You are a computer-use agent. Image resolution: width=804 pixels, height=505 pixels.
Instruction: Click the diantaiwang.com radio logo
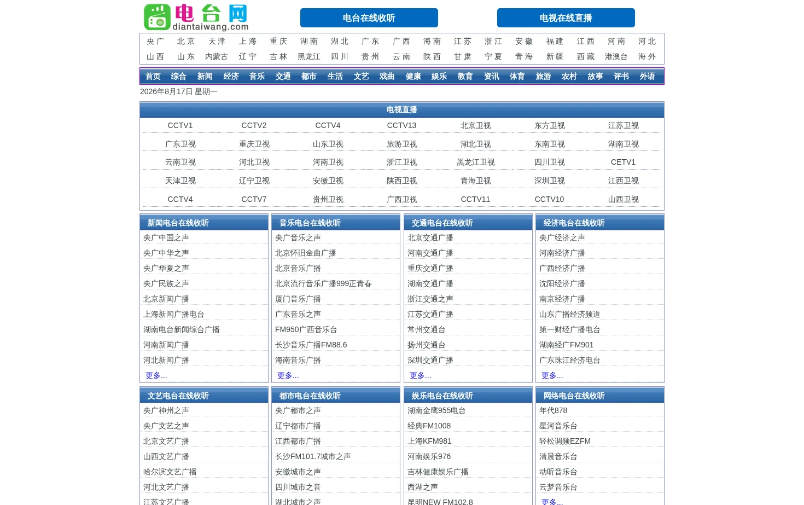[196, 17]
